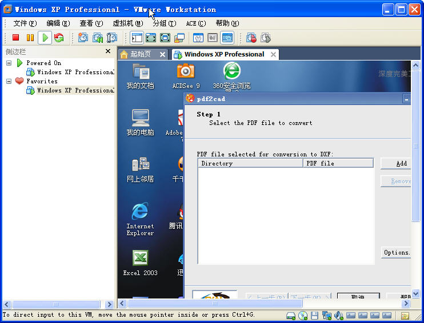
Task: Click the CD-ROM device status bar icon
Action: tap(302, 316)
